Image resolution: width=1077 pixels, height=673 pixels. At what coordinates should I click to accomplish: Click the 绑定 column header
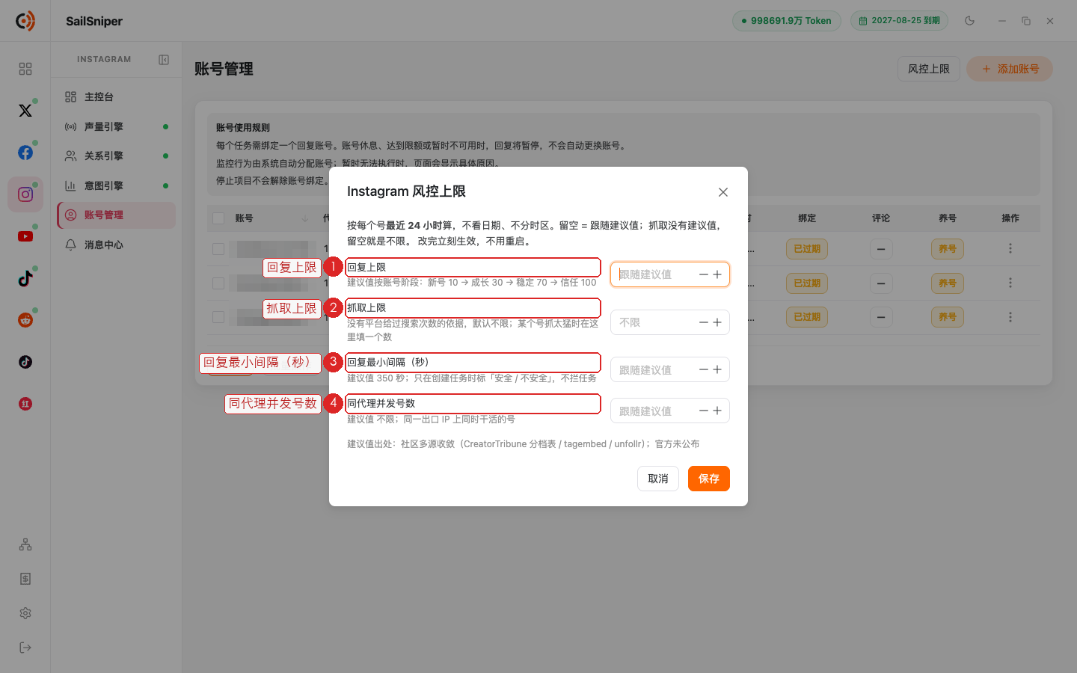[x=807, y=218]
